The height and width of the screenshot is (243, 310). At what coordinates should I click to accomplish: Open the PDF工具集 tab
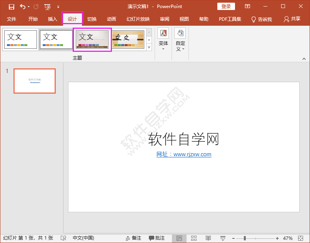point(230,19)
